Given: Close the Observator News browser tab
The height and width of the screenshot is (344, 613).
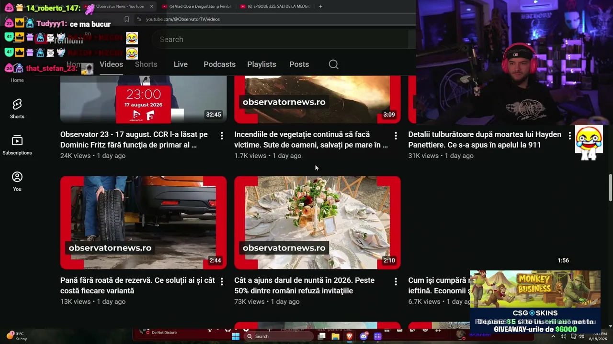Looking at the screenshot, I should (151, 6).
